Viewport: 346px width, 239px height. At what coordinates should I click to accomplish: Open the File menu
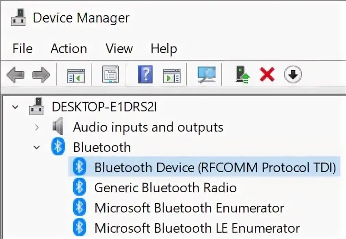click(22, 49)
